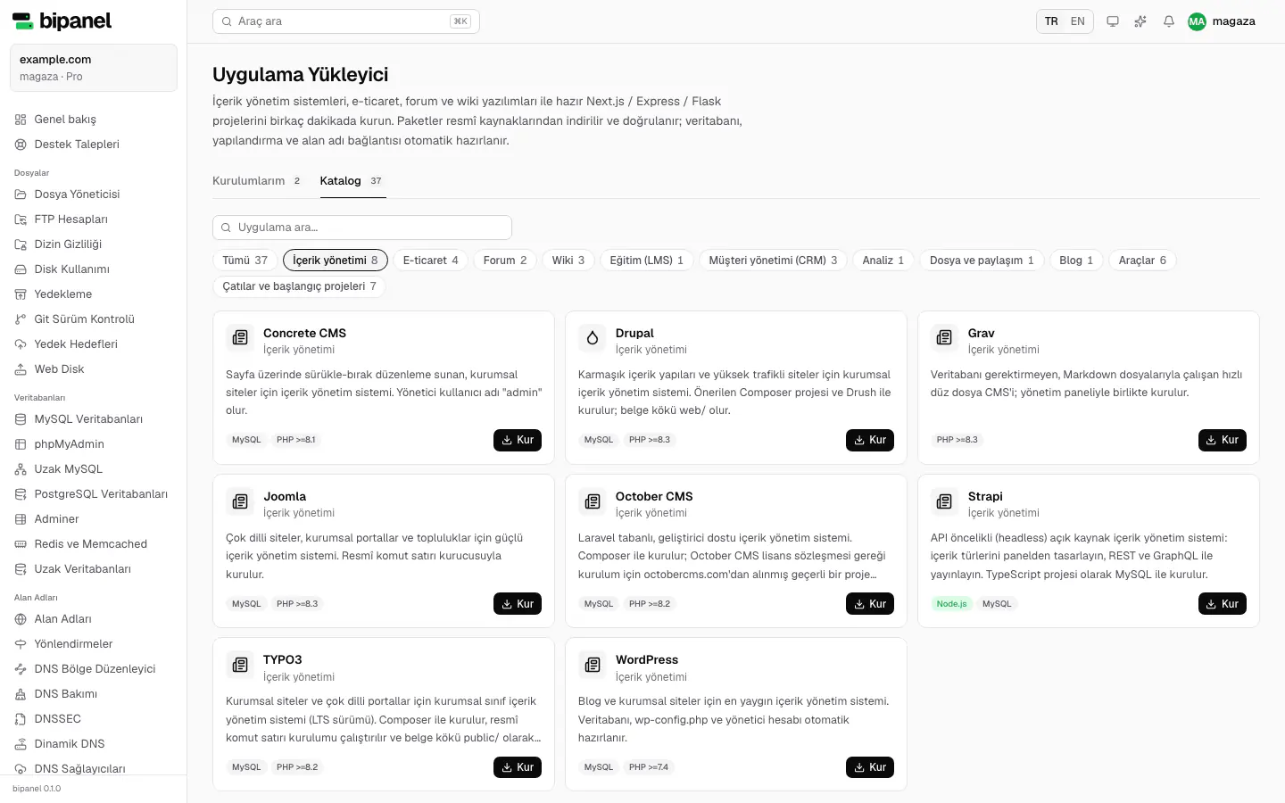Click the Alan Adları globe icon
The image size is (1285, 803).
tap(21, 619)
